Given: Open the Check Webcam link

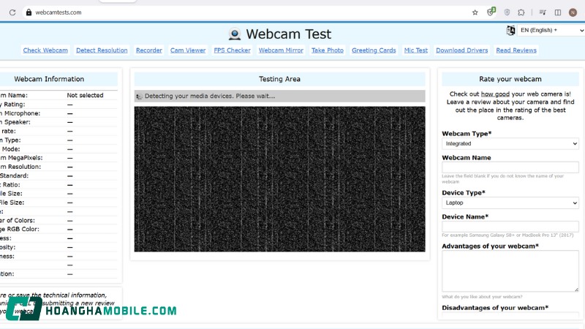Looking at the screenshot, I should (x=45, y=50).
